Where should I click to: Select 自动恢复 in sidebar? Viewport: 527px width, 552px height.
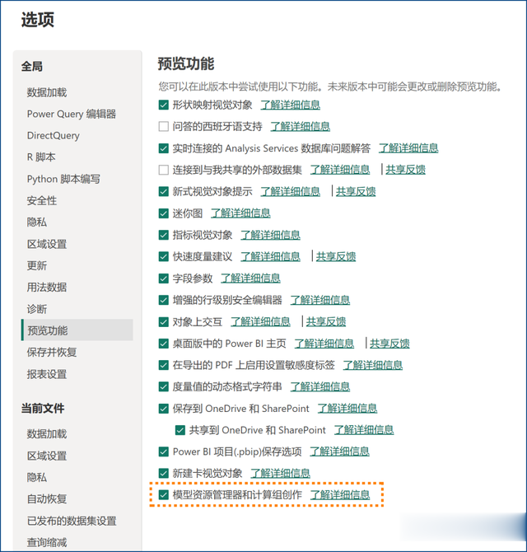[x=47, y=498]
